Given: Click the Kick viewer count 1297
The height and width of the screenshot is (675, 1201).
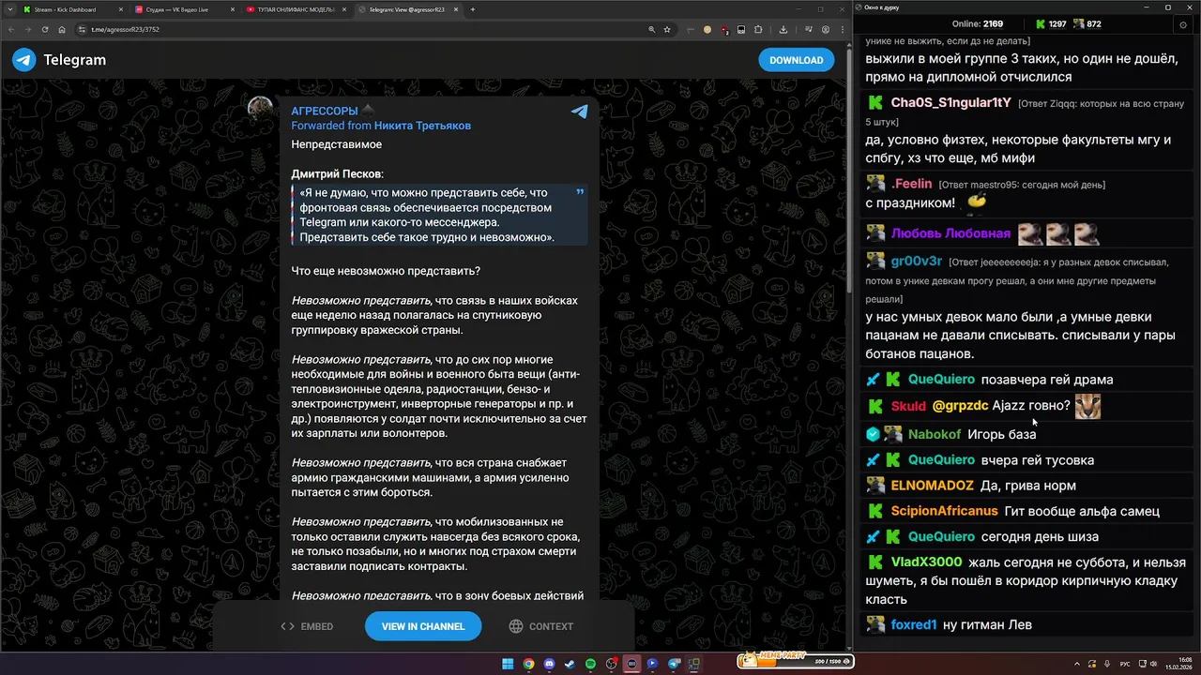Looking at the screenshot, I should click(1050, 24).
